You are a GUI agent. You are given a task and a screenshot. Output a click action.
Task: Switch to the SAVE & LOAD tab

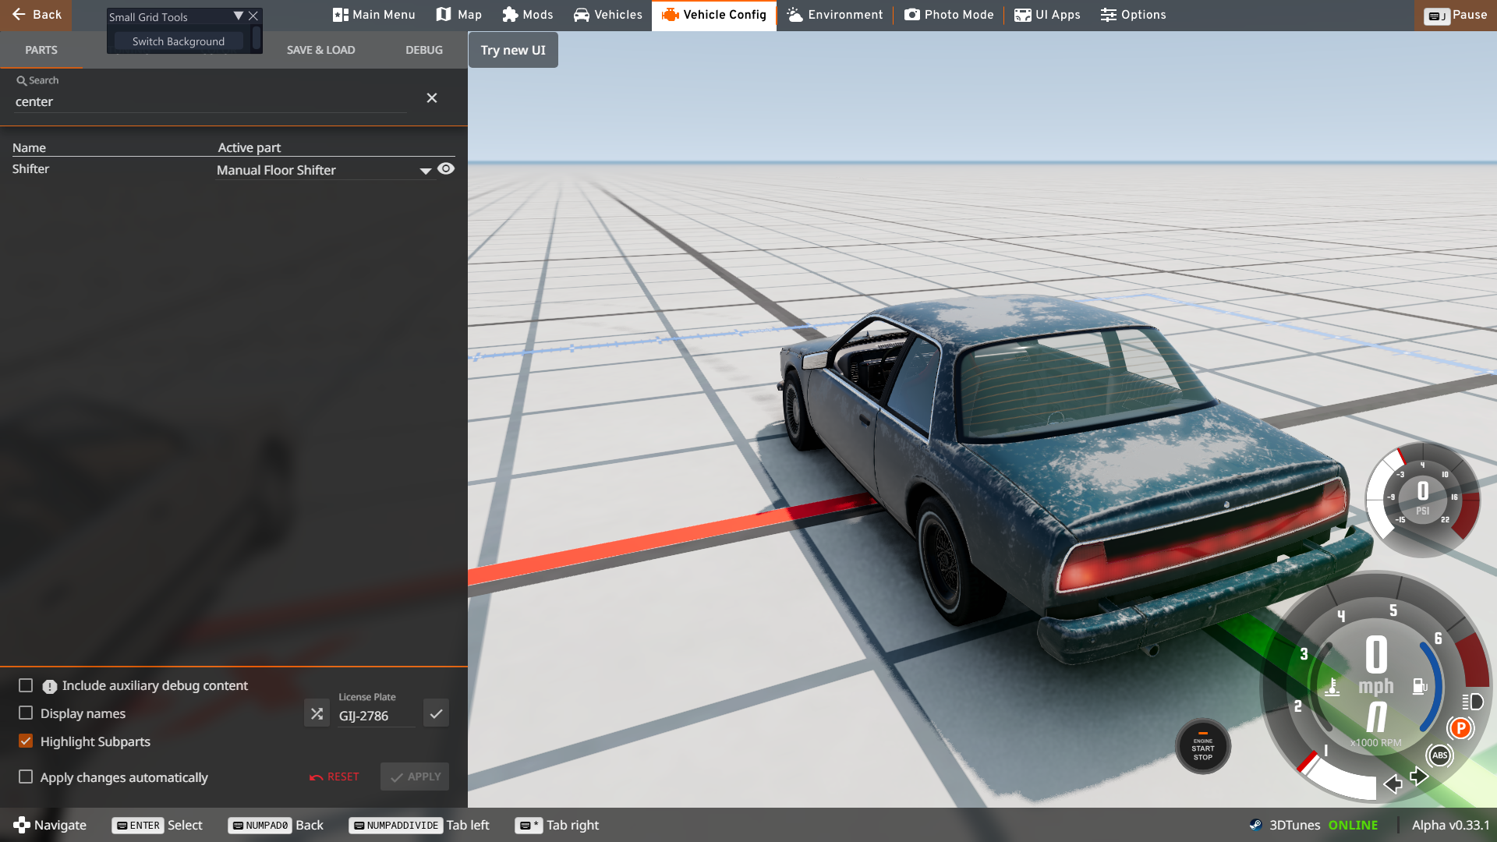(321, 50)
